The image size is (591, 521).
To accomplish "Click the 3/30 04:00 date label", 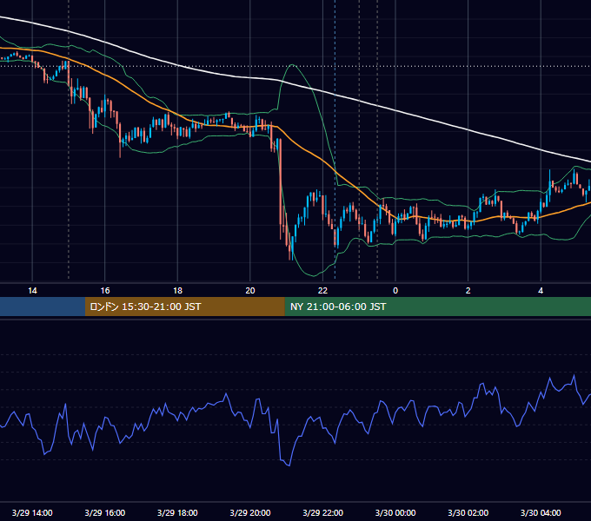I will click(541, 512).
